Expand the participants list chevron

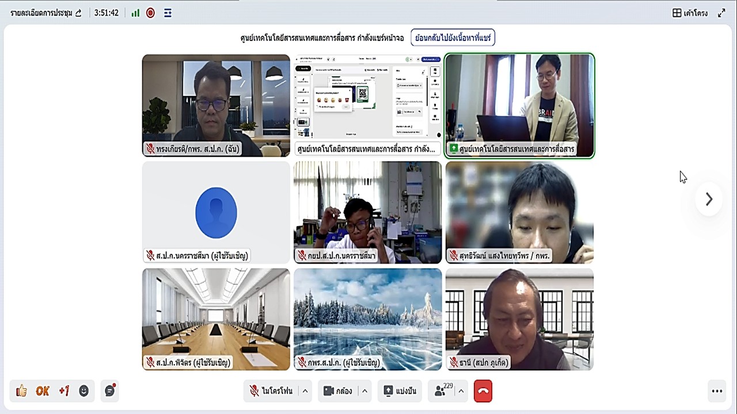[461, 391]
